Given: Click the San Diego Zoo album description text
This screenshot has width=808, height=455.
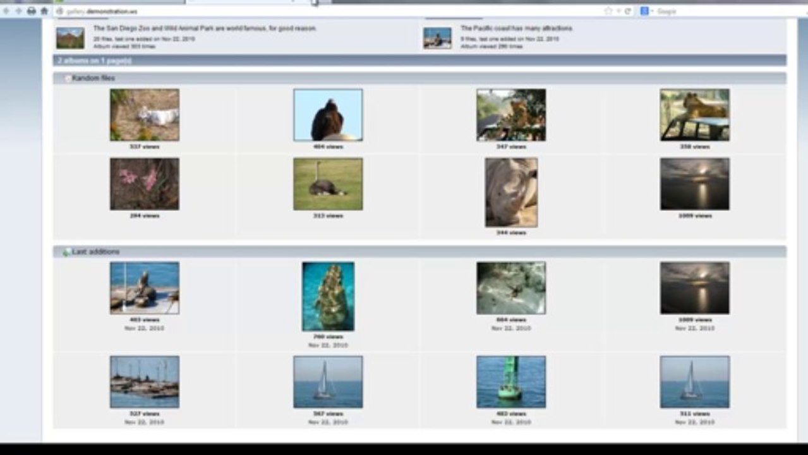Looking at the screenshot, I should (x=205, y=28).
